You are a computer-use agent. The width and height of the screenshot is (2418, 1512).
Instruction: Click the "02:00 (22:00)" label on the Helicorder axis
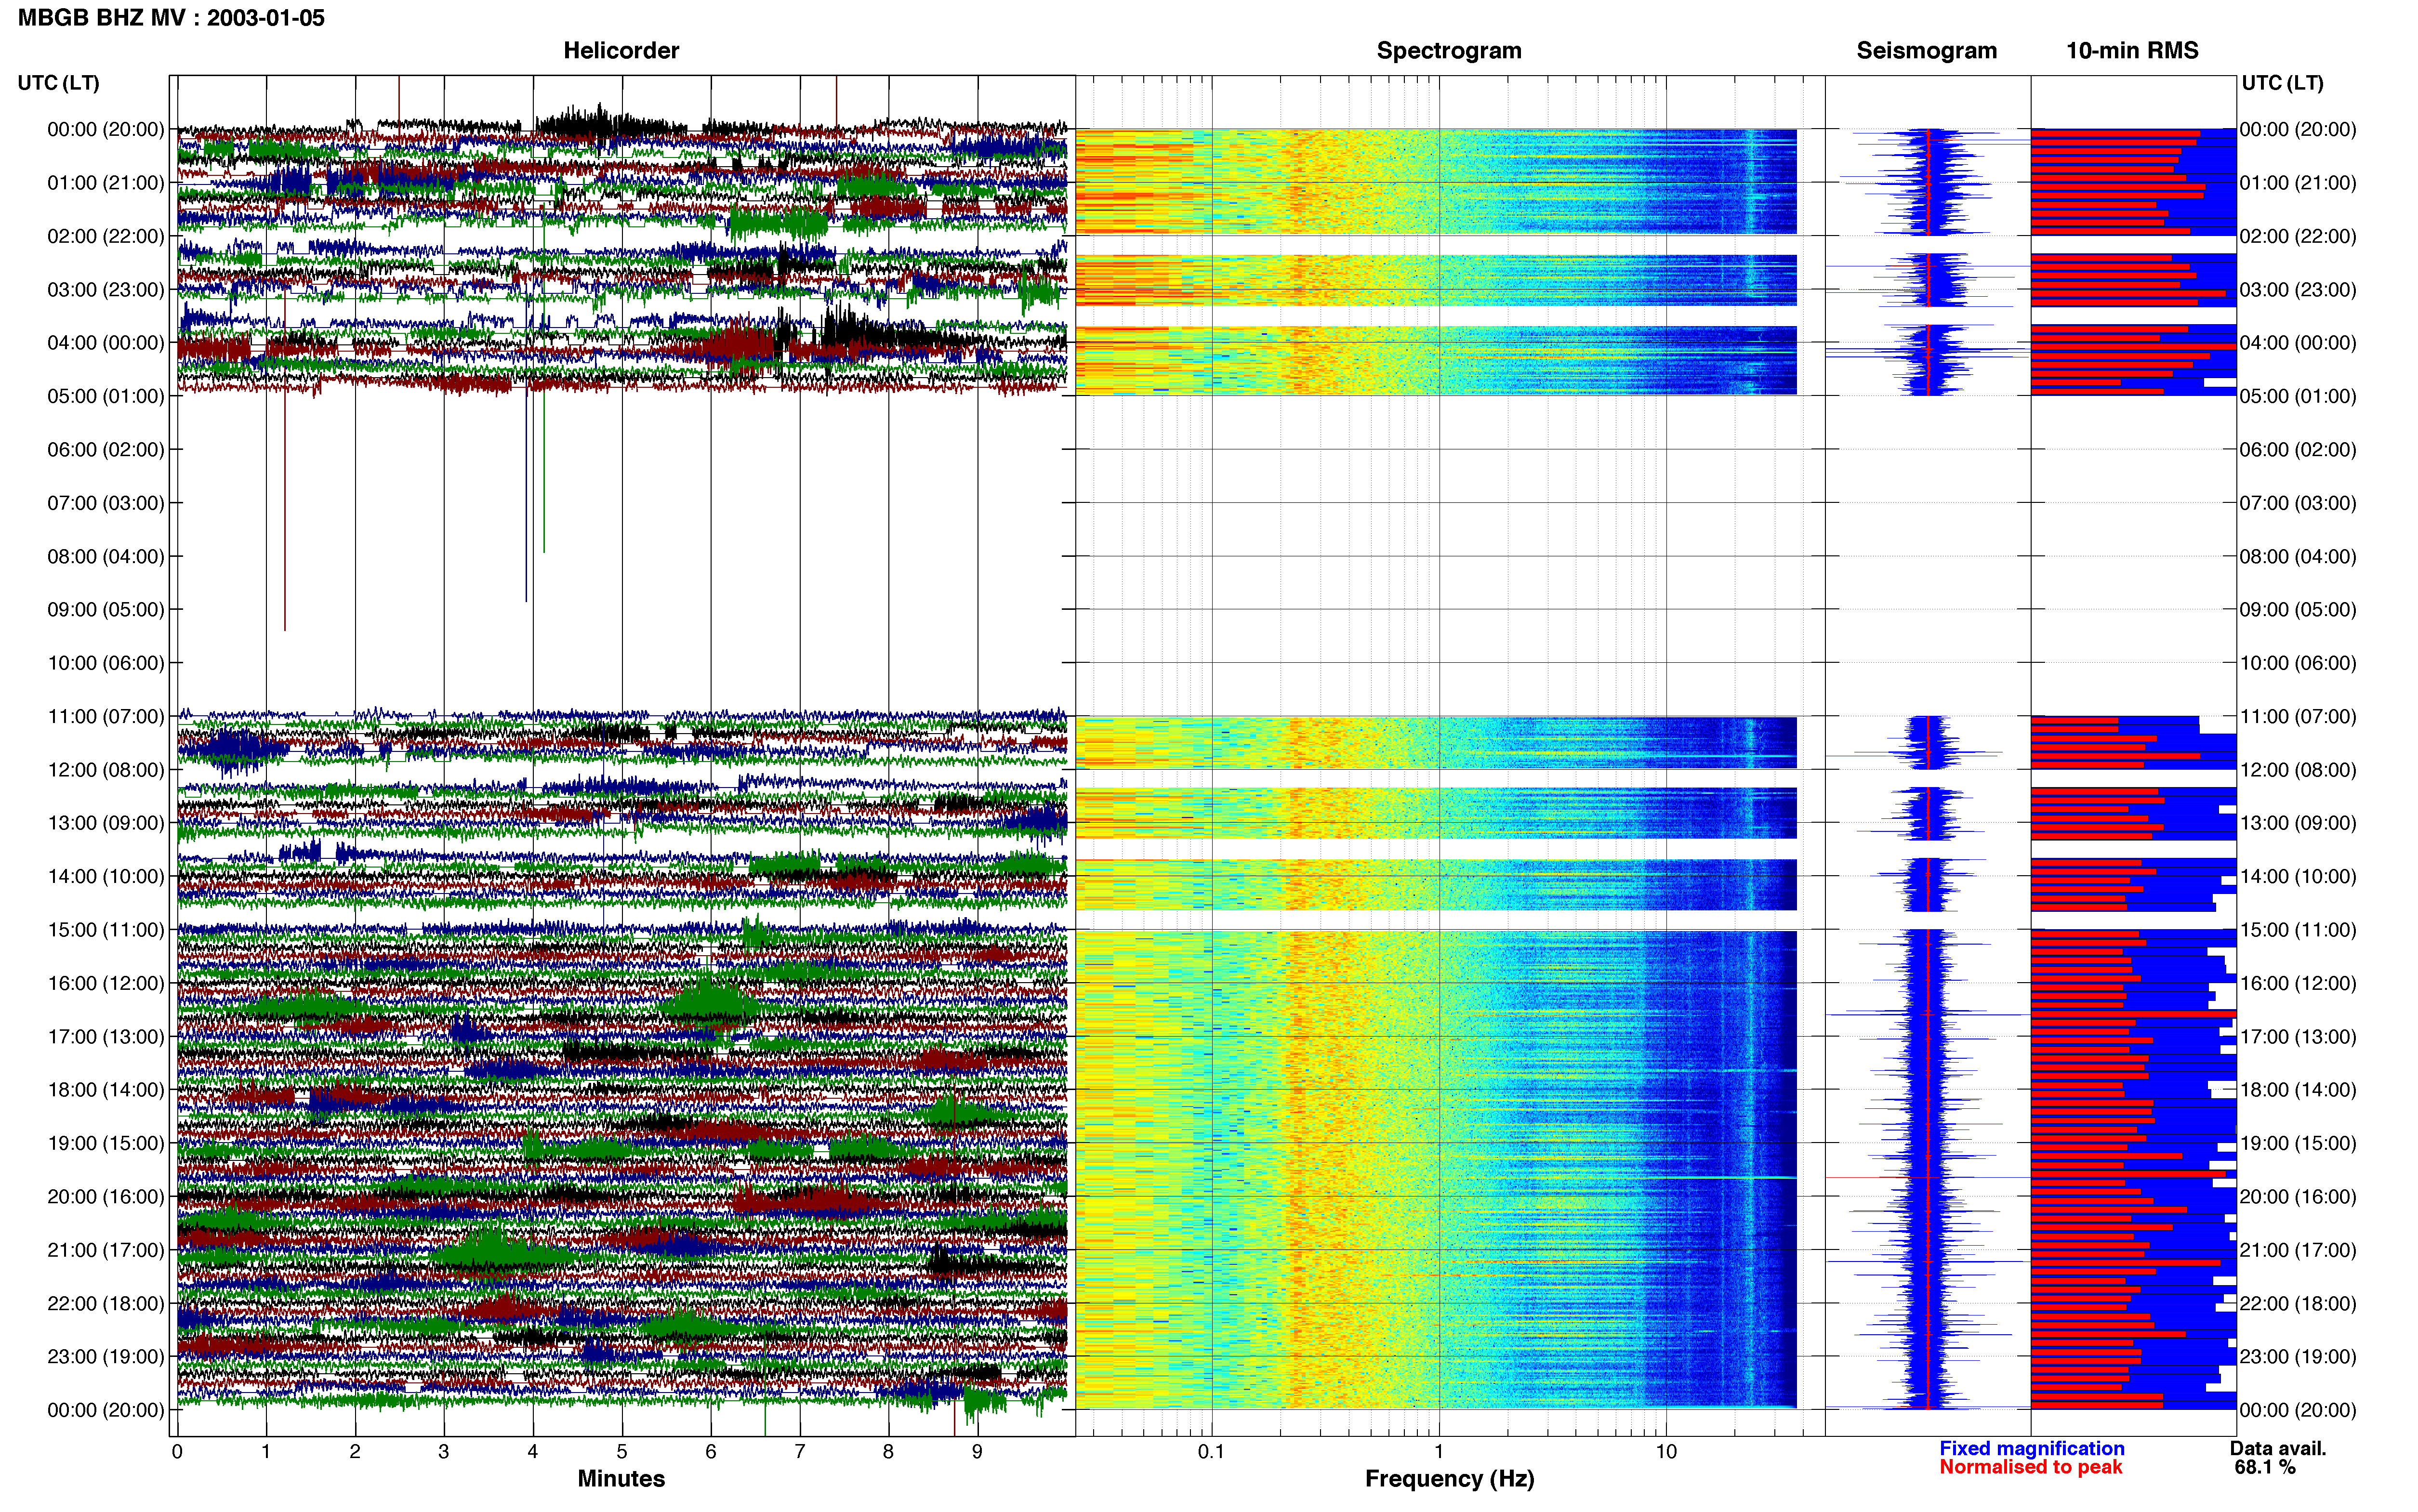[x=106, y=236]
